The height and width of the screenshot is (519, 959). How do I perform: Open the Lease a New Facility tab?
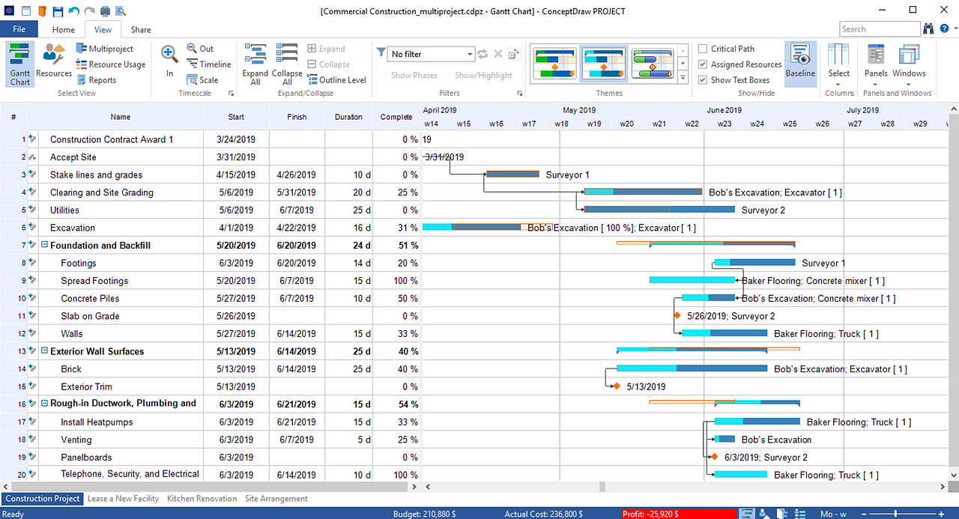[x=123, y=499]
